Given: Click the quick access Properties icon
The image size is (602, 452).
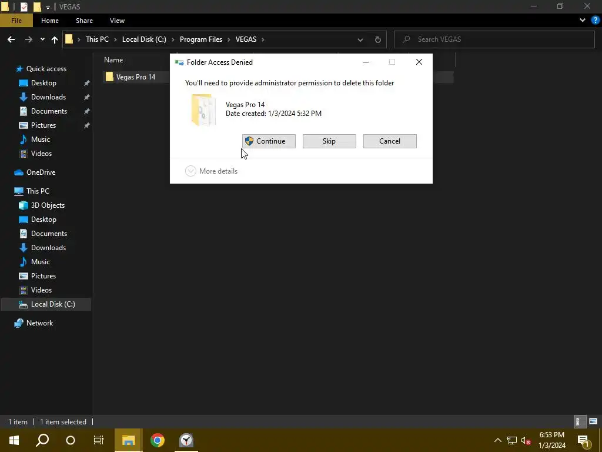Looking at the screenshot, I should click(24, 6).
